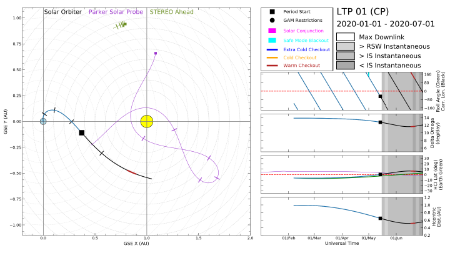Click the swatch next to < IS Instantaneous
Viewport: 450px width, 253px height.
click(346, 66)
